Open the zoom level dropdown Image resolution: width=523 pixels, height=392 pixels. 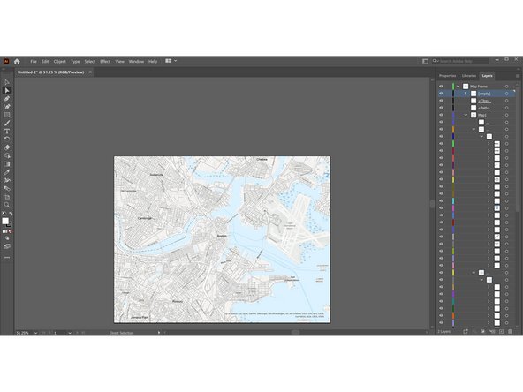pos(35,333)
